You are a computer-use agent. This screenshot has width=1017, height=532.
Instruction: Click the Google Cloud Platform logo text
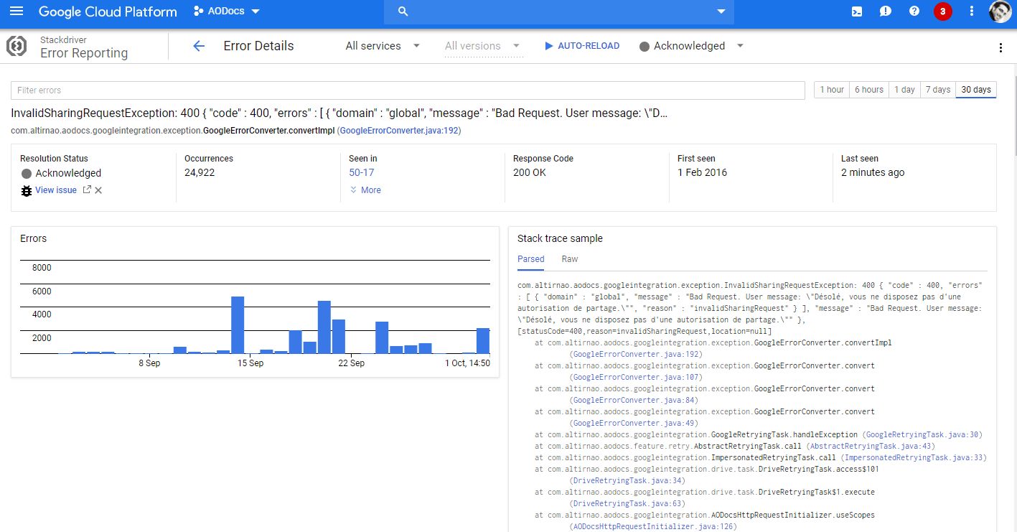(x=108, y=11)
